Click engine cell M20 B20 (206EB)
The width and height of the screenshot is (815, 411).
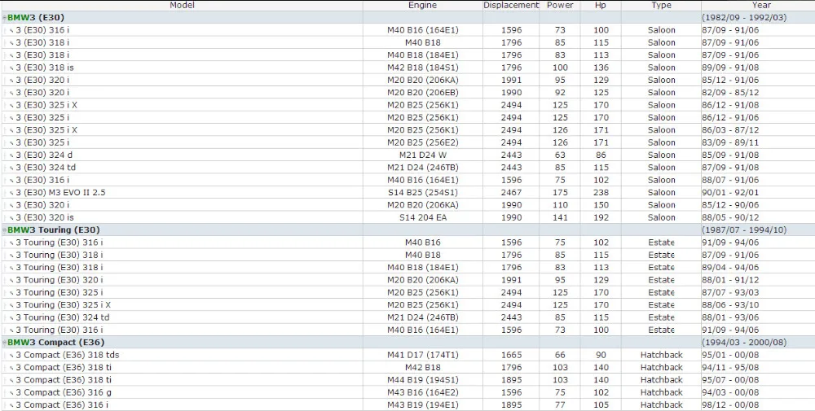[x=422, y=92]
